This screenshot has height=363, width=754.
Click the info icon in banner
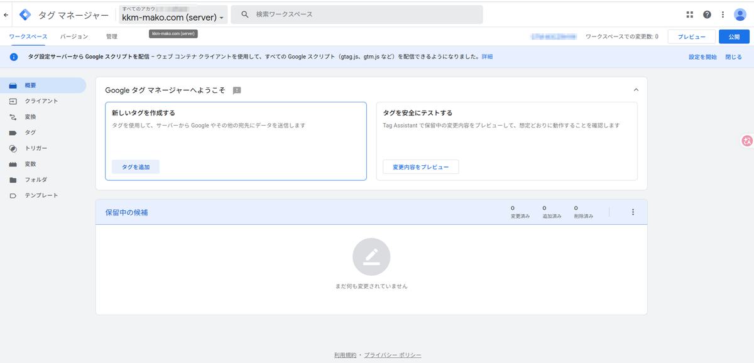tap(13, 57)
